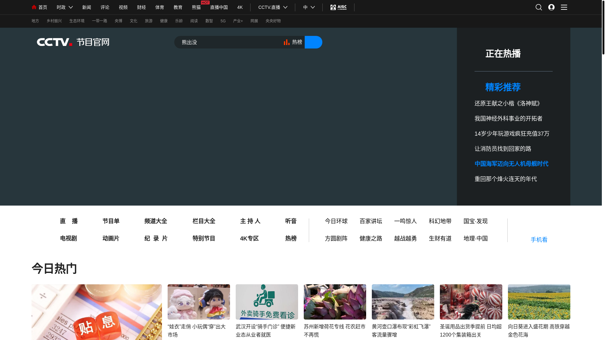
Task: Open the 视频 menu item
Action: (x=123, y=7)
